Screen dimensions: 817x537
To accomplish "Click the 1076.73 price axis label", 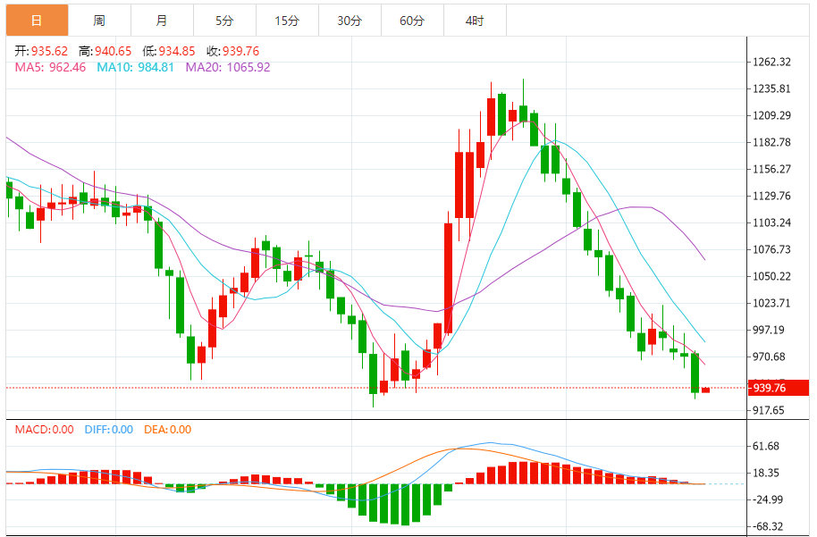I will coord(771,249).
